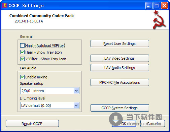Confirm with the OK button
Viewport: 170px width, 132px height.
pos(124,124)
